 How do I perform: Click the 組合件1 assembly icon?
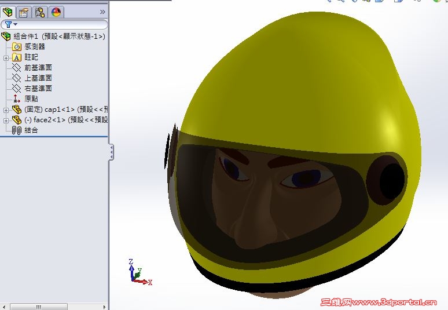tap(6, 37)
